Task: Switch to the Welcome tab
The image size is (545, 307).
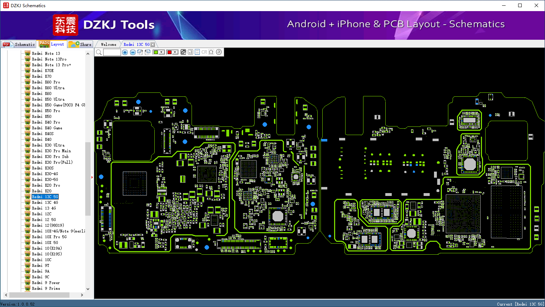Action: click(108, 44)
